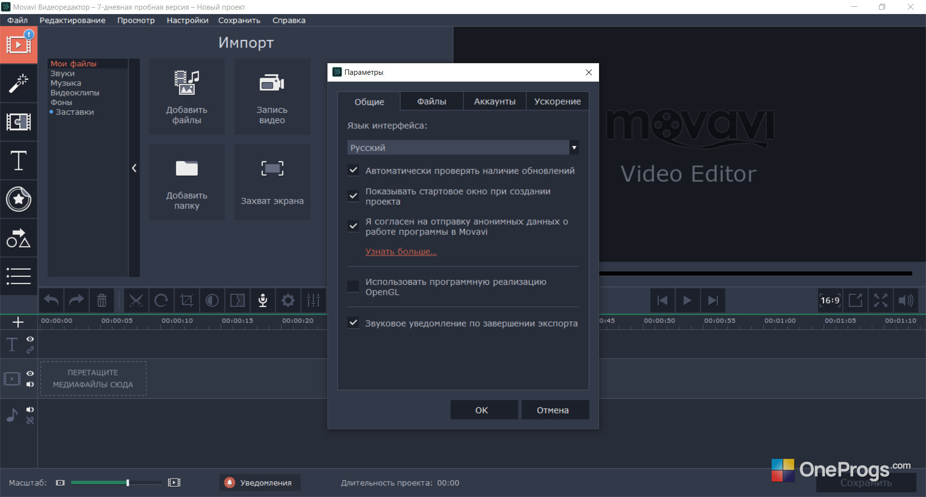Open the Просмотр menu
Image resolution: width=926 pixels, height=497 pixels.
[x=136, y=20]
